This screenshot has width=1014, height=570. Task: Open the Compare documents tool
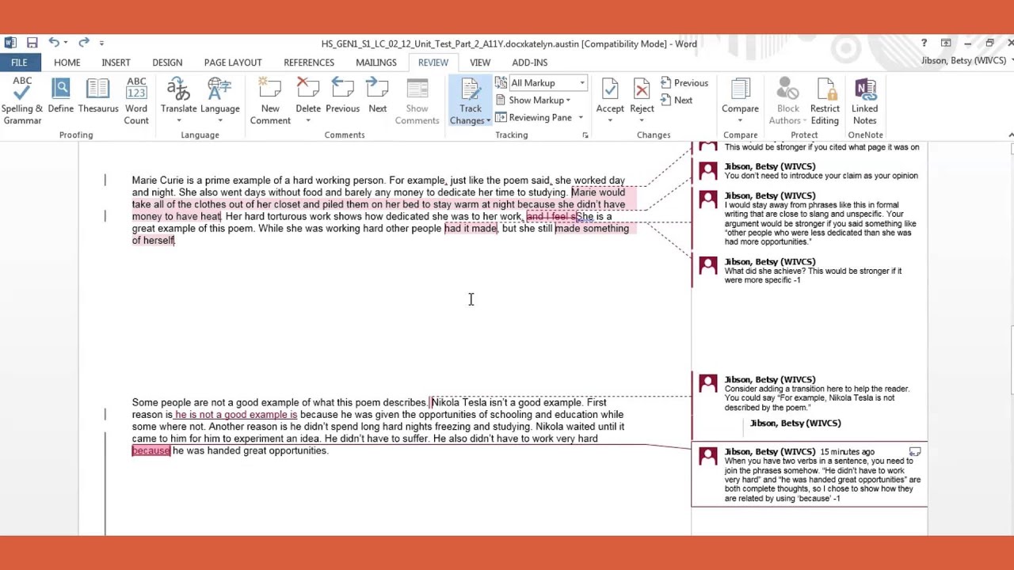[740, 101]
